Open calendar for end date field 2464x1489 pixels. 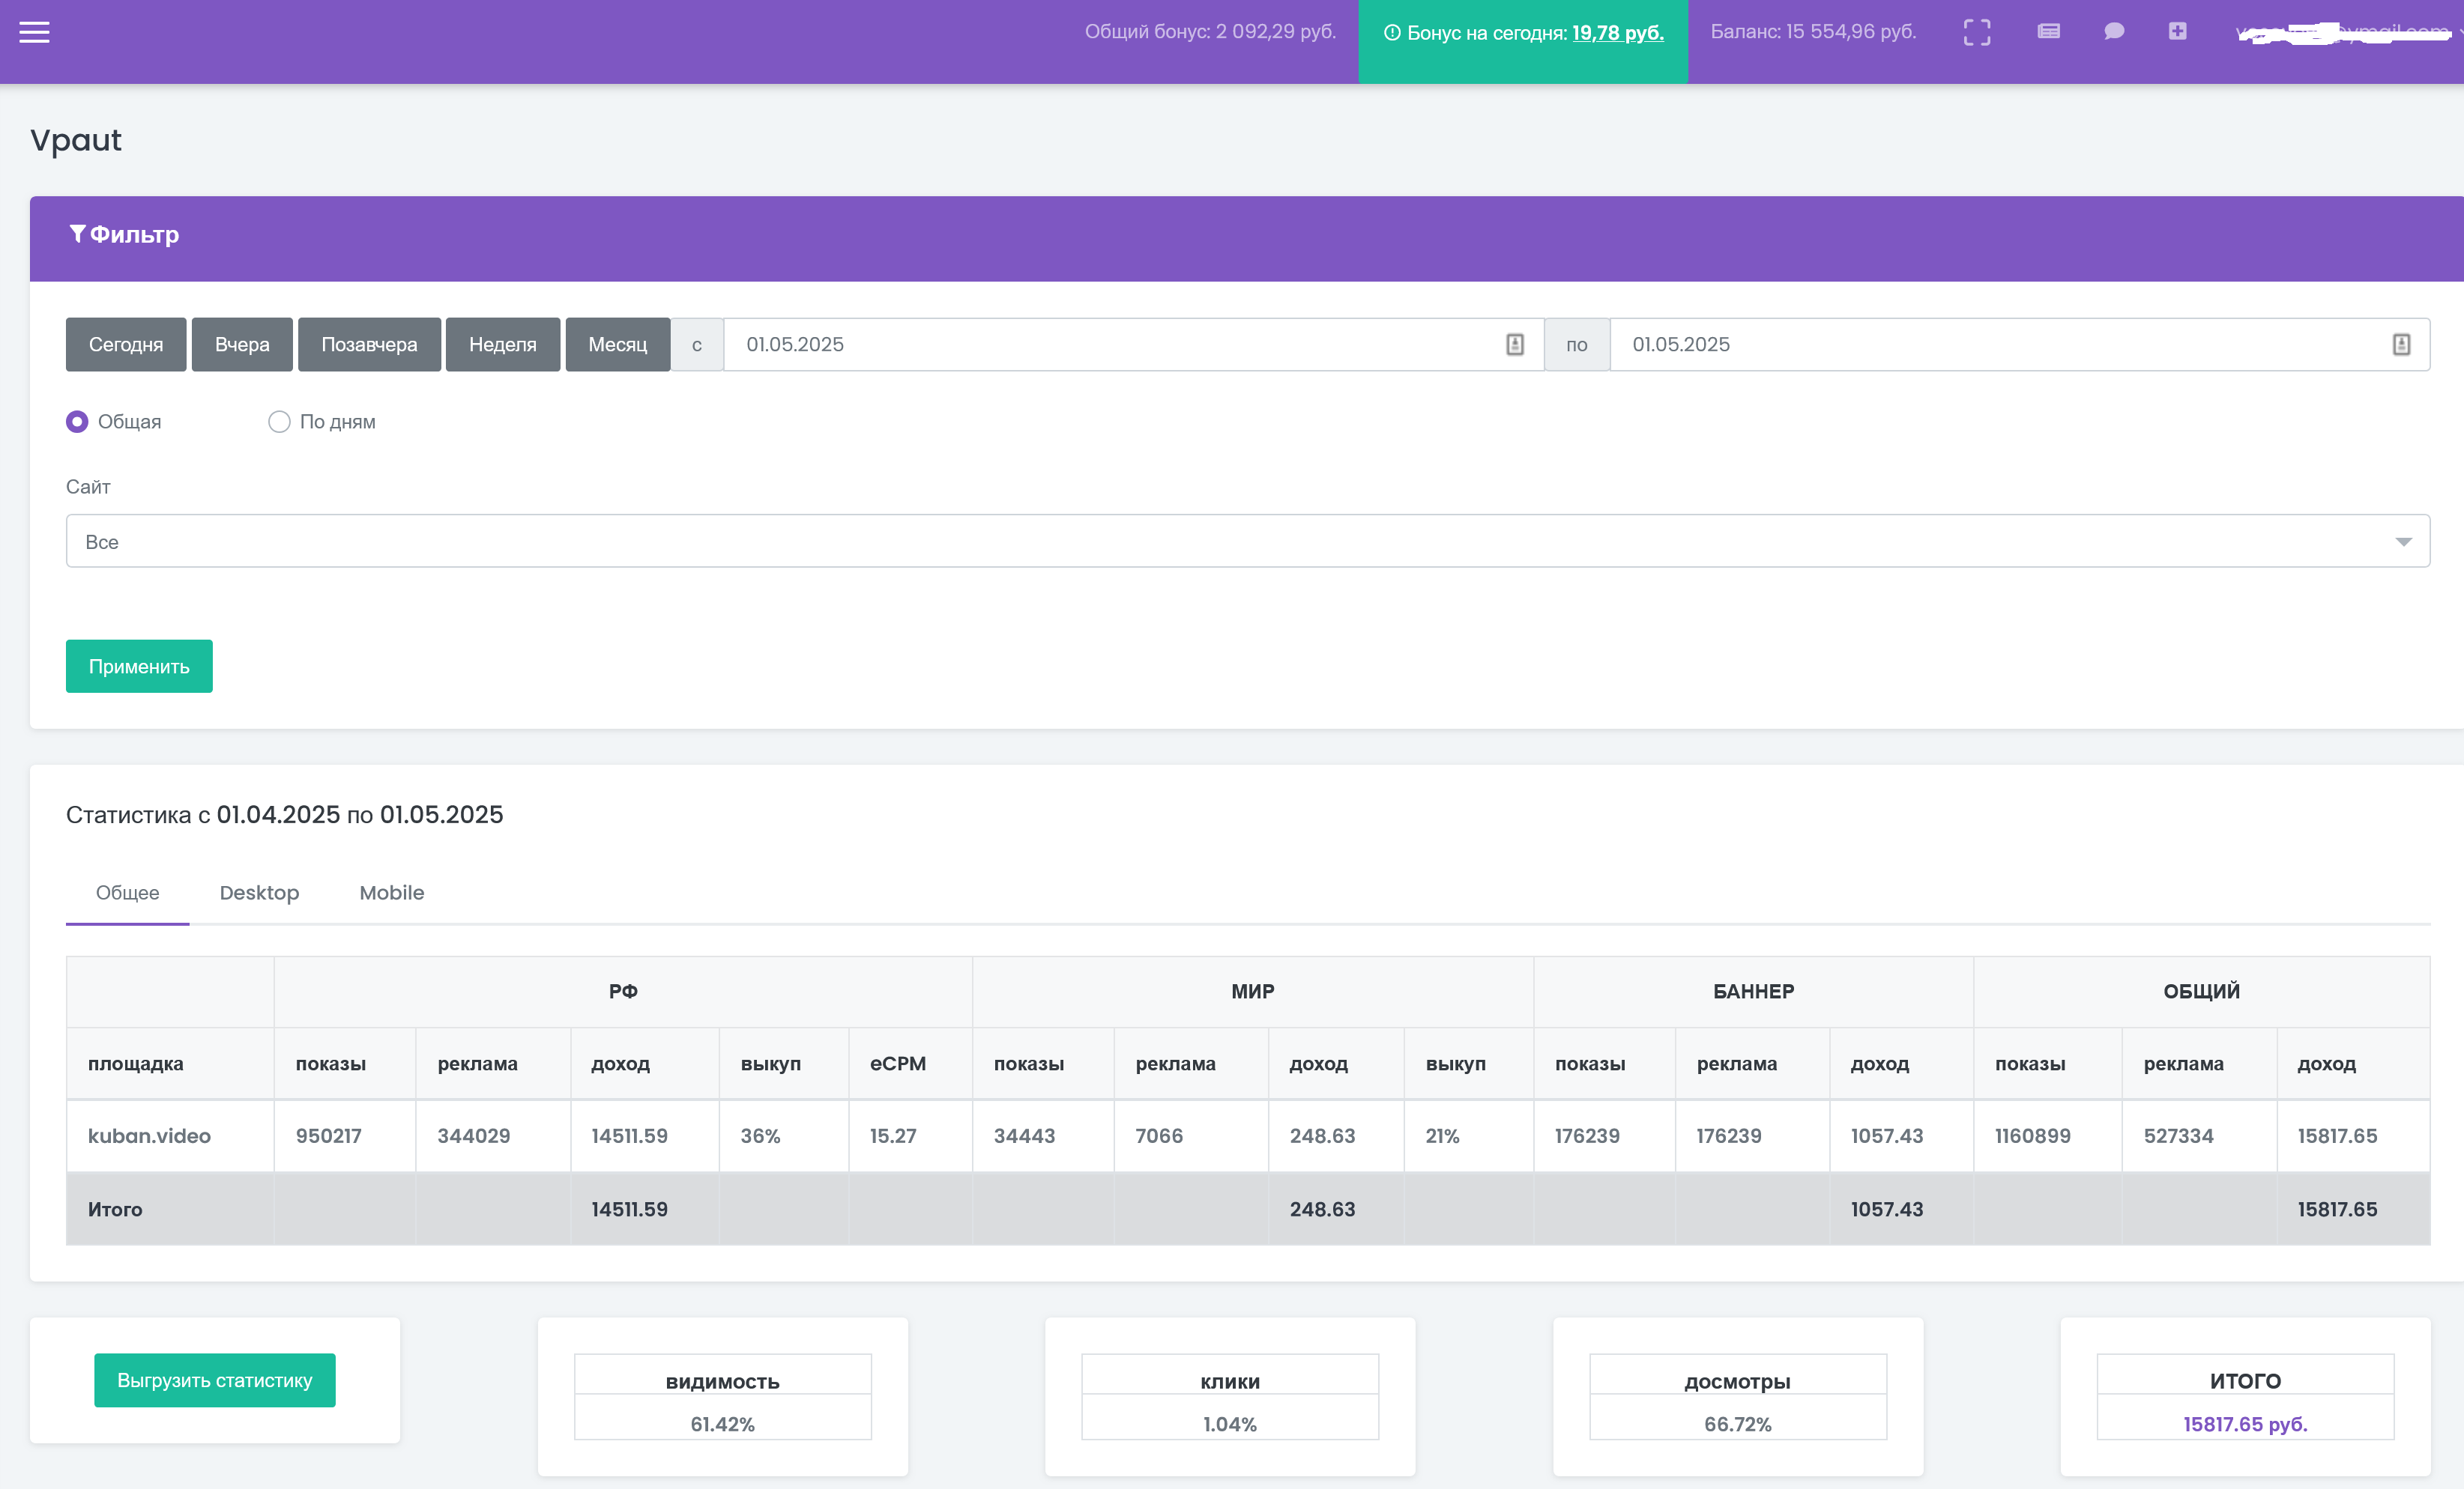[2400, 345]
